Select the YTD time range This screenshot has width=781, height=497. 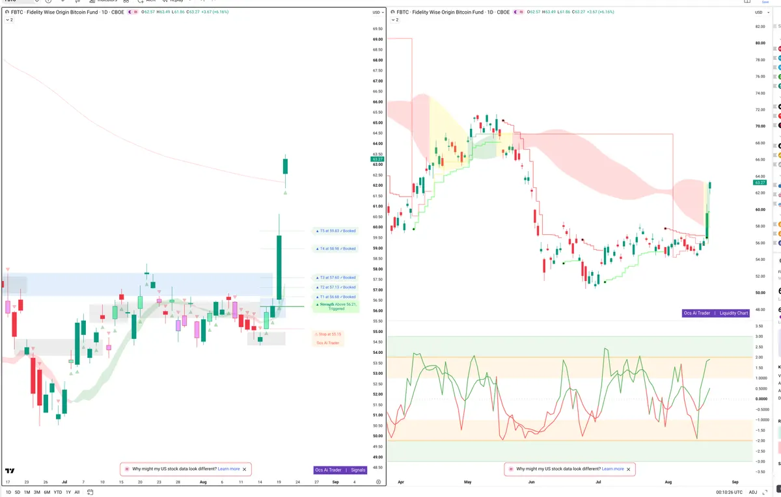(x=58, y=492)
